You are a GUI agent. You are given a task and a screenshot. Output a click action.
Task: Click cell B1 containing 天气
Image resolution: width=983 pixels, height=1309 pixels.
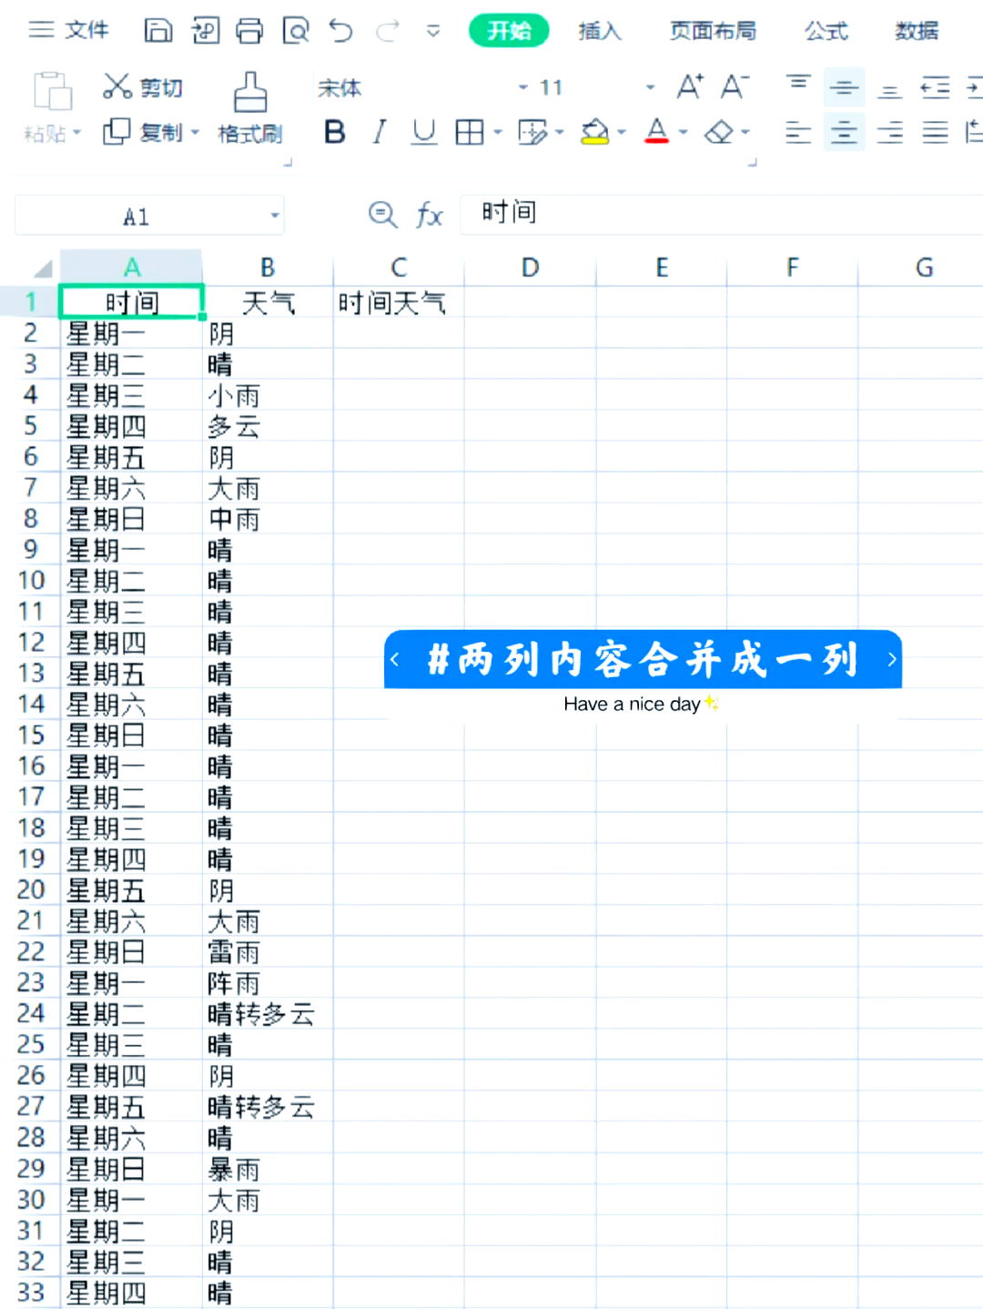[268, 302]
